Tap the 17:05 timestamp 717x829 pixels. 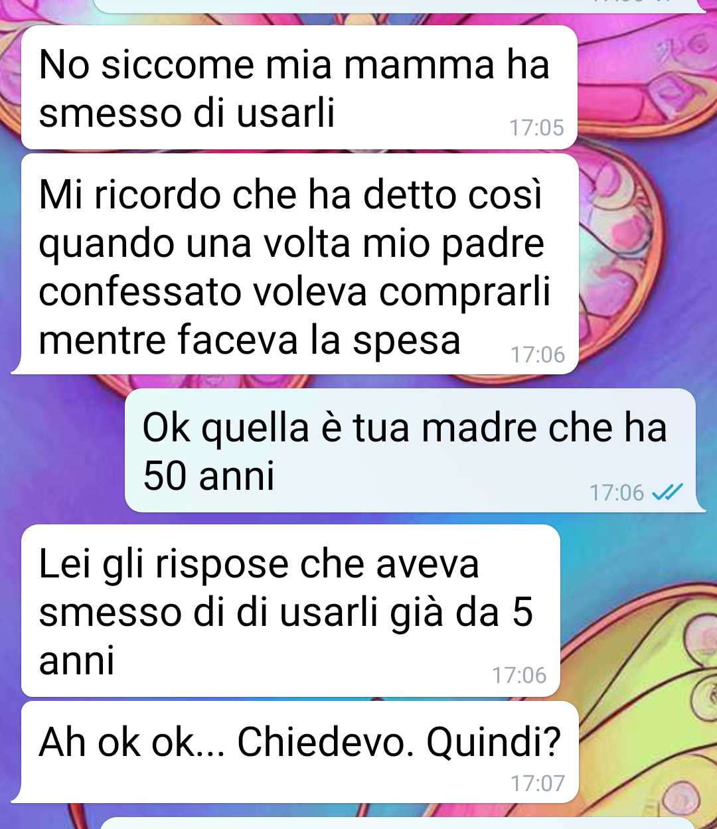click(536, 127)
